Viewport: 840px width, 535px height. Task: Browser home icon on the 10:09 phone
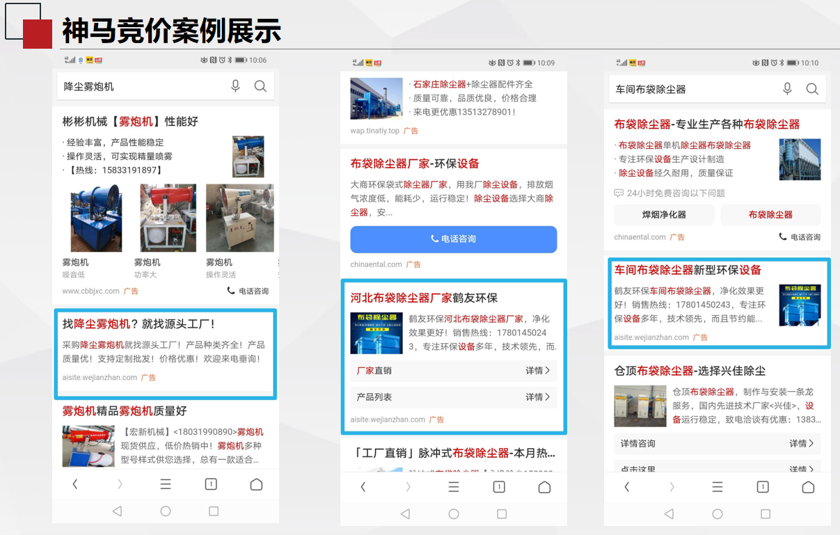tap(544, 487)
